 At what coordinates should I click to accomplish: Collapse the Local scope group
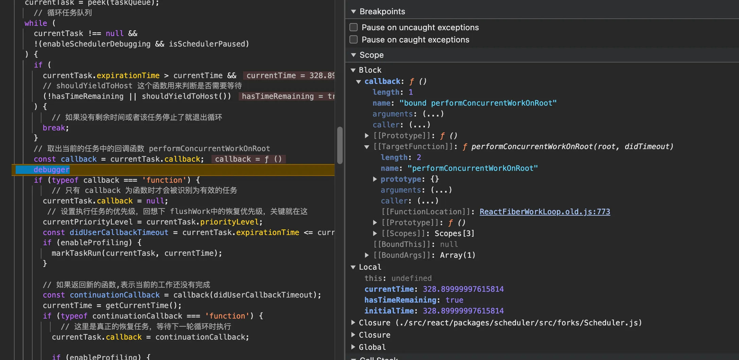(x=353, y=267)
